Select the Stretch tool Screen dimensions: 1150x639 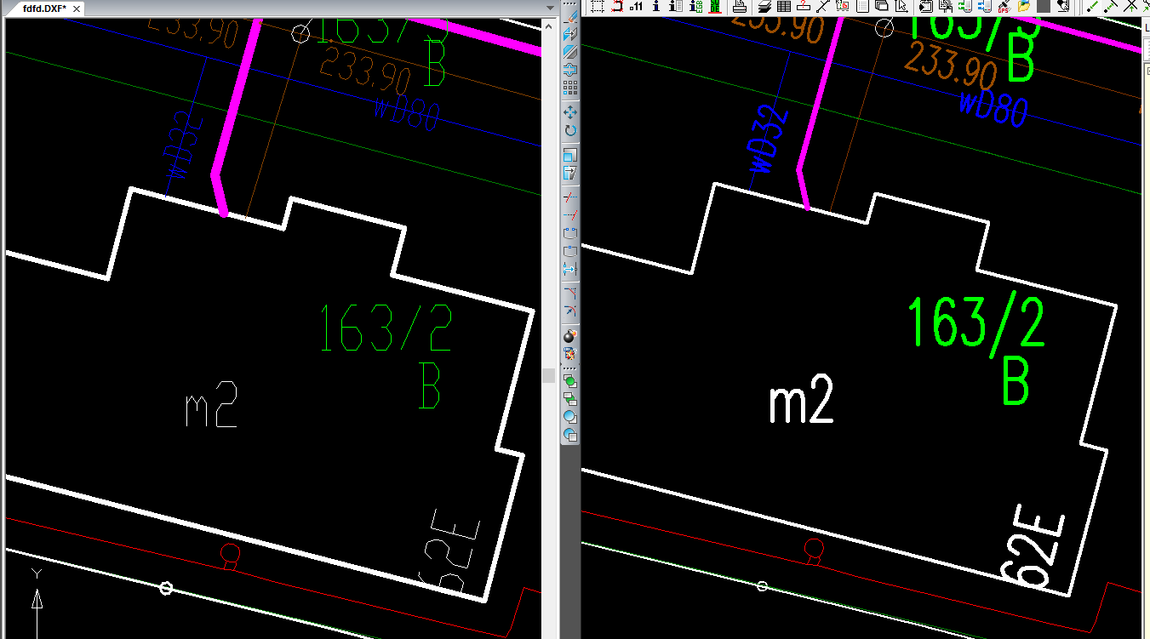click(570, 173)
